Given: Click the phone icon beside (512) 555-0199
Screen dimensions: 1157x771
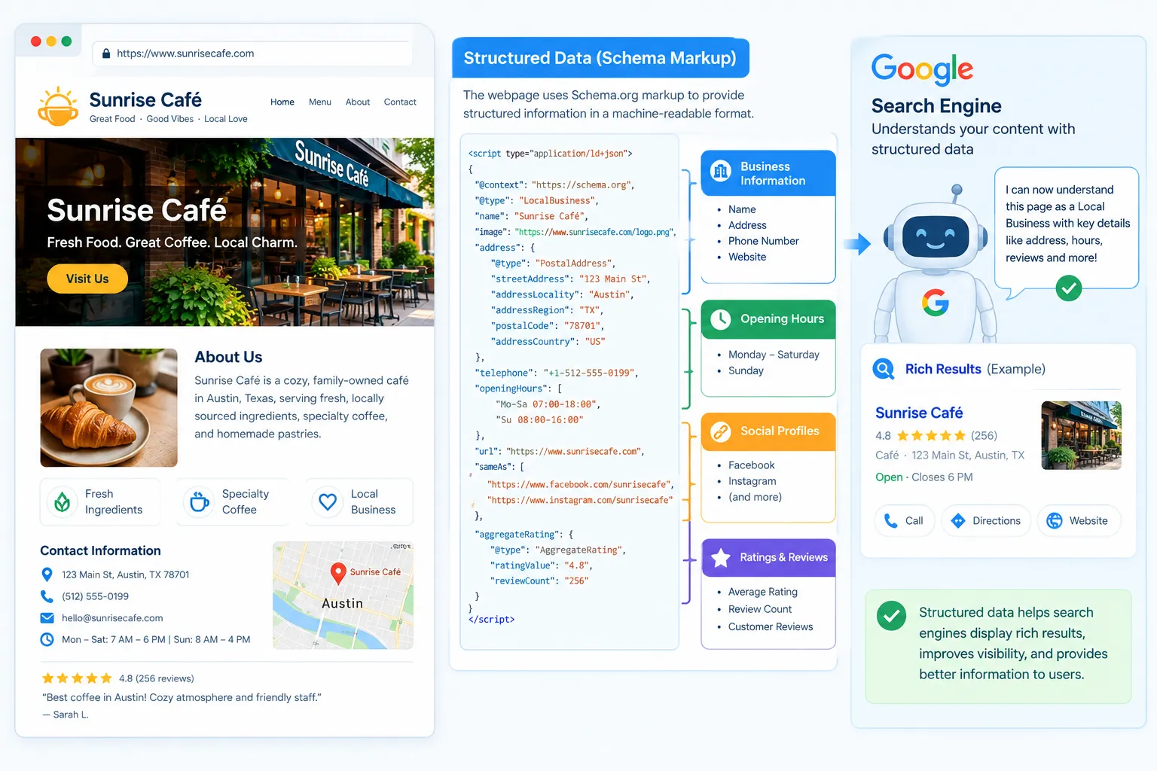Looking at the screenshot, I should pos(47,596).
